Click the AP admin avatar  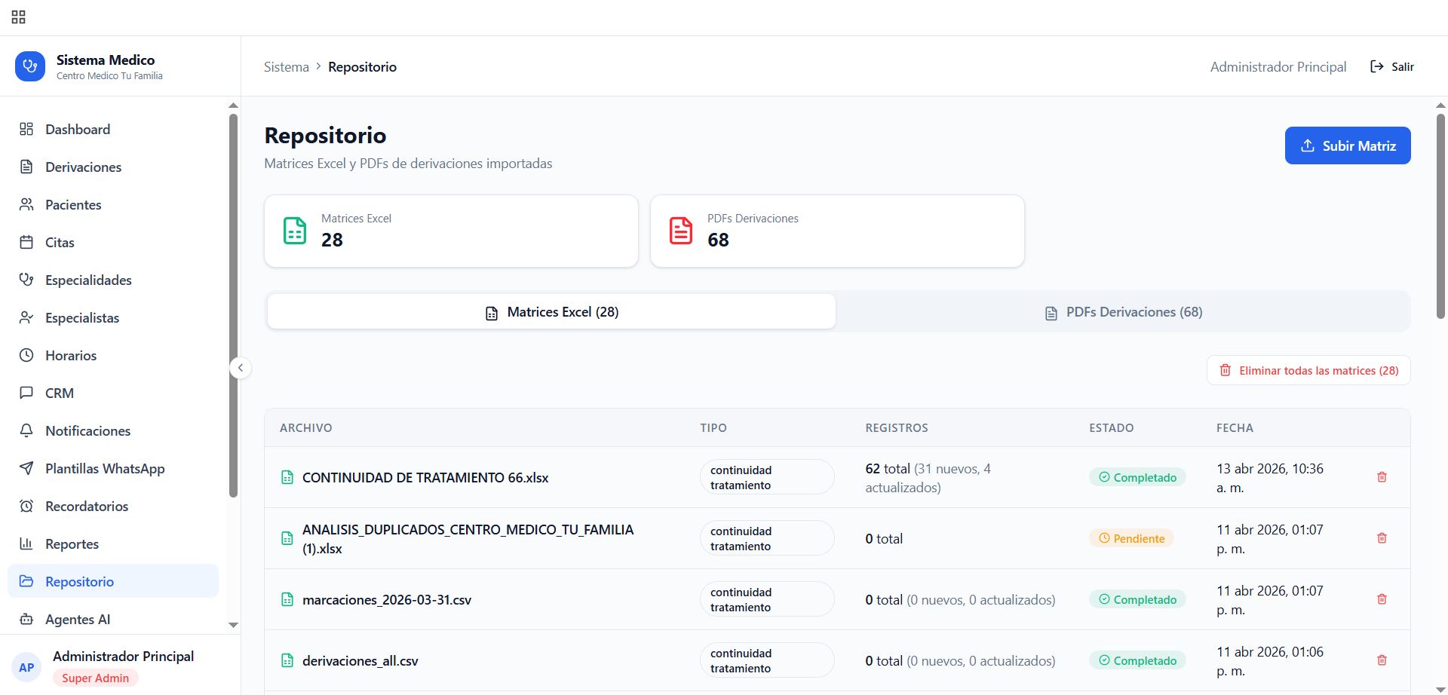(x=27, y=666)
